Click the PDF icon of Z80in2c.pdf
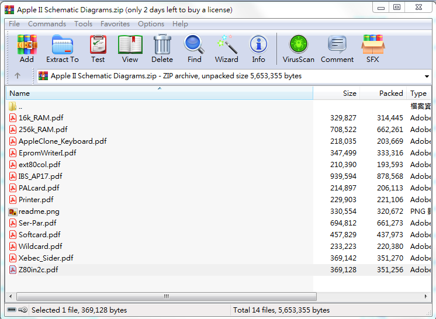436x319 pixels. (x=12, y=270)
